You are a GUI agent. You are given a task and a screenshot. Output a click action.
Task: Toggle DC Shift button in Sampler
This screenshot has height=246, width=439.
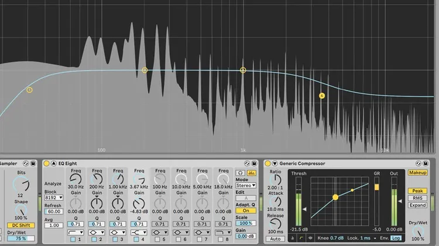[21, 226]
